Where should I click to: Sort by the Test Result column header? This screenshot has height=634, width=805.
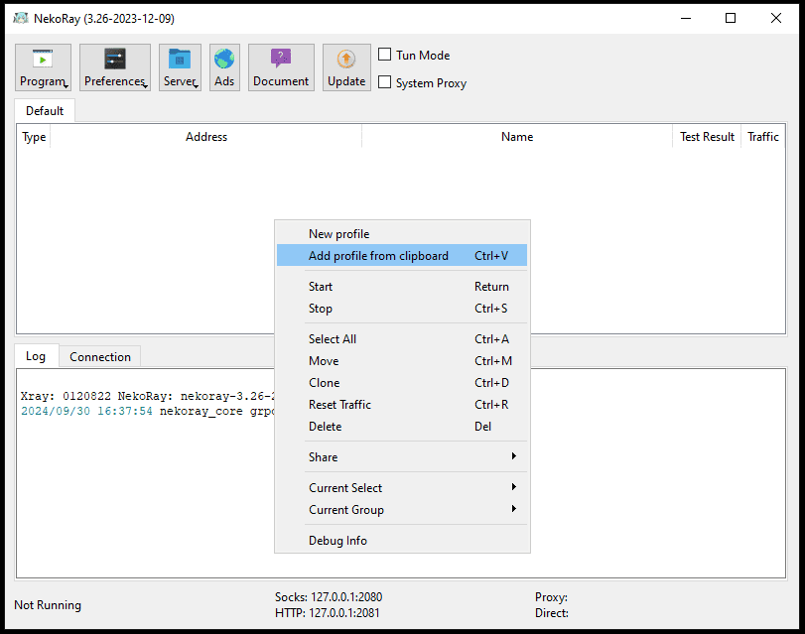tap(707, 137)
